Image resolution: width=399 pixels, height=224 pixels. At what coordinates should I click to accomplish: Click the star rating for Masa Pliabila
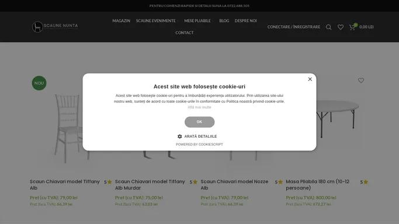coord(364,182)
